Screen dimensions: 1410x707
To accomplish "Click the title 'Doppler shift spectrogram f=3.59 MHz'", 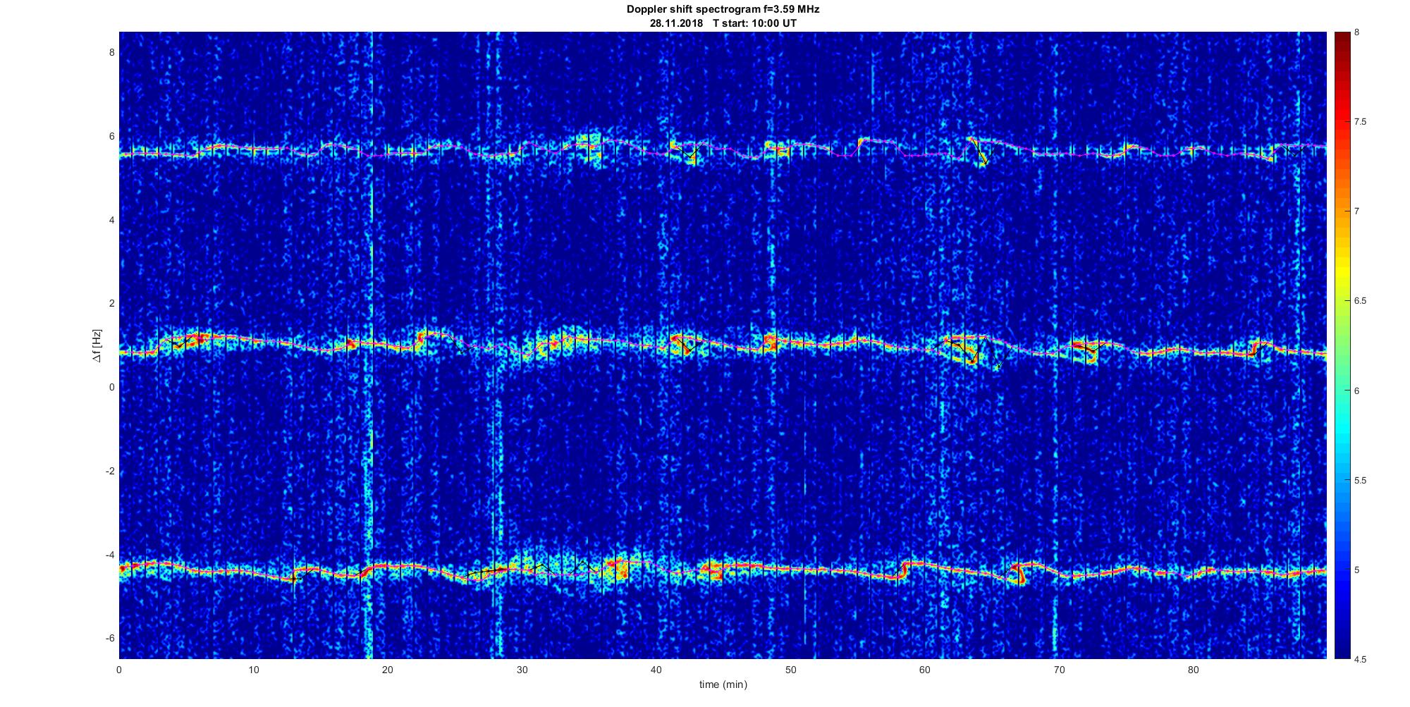I will [x=723, y=10].
